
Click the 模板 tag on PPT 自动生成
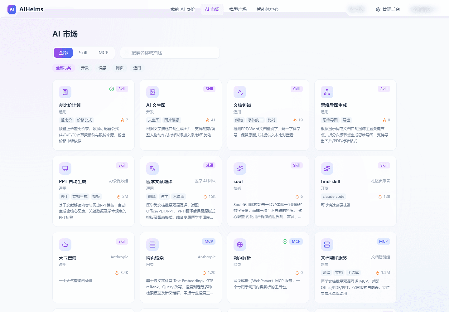click(96, 197)
